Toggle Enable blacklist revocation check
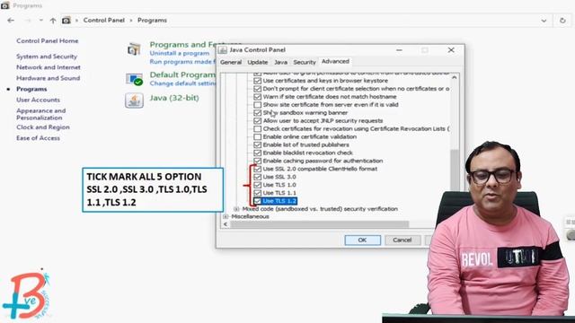Screen dimensions: 575x323 (258, 153)
